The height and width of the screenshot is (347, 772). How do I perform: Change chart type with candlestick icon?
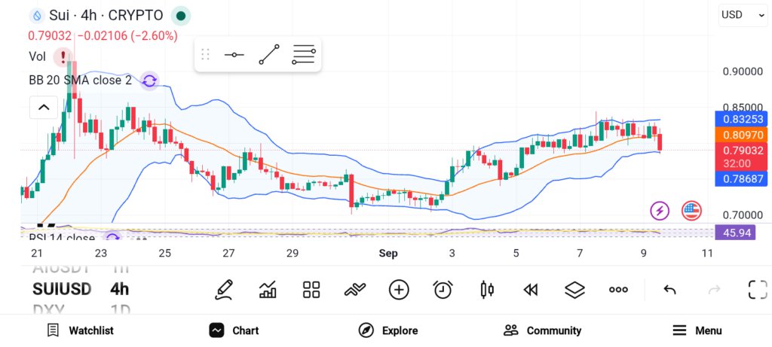tap(486, 290)
